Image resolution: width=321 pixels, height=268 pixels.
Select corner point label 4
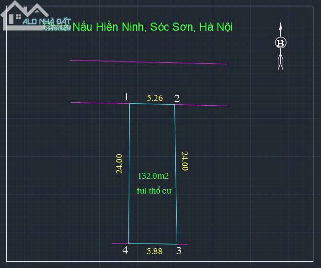click(126, 250)
